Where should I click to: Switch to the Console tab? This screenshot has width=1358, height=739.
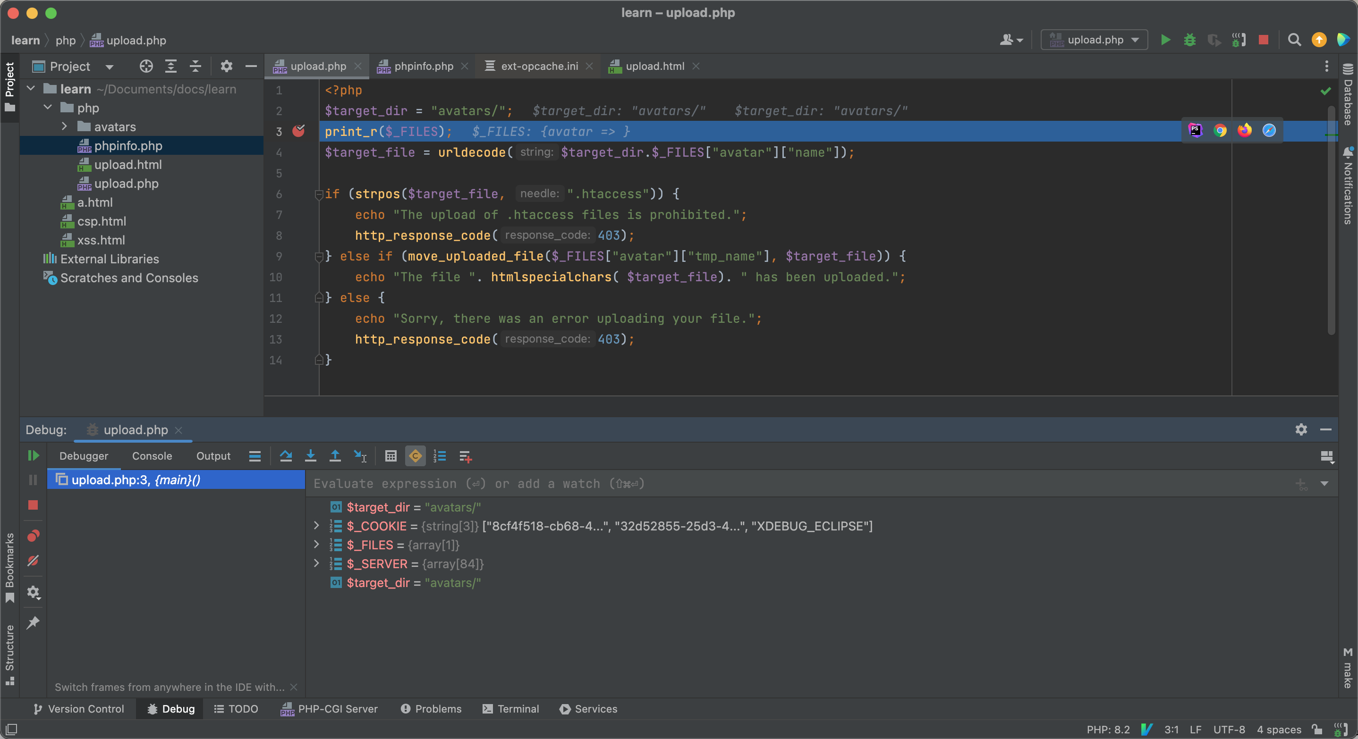[152, 455]
